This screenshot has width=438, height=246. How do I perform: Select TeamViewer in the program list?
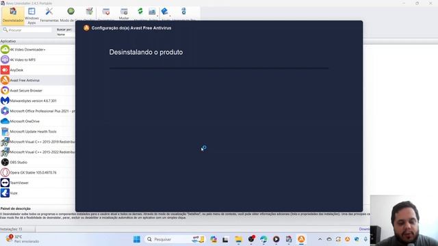click(38, 182)
